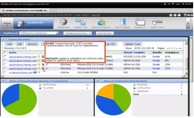The image size is (194, 118).
Task: Open the Server Tasks icon
Action: [157, 22]
